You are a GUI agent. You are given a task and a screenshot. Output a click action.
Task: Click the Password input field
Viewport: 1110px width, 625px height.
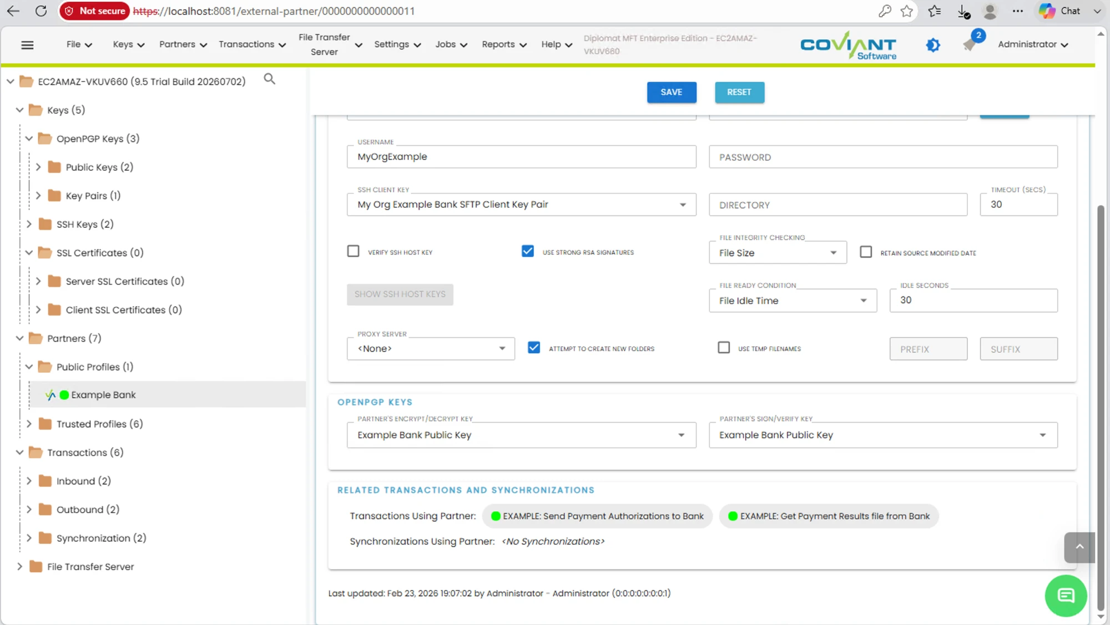click(x=883, y=157)
